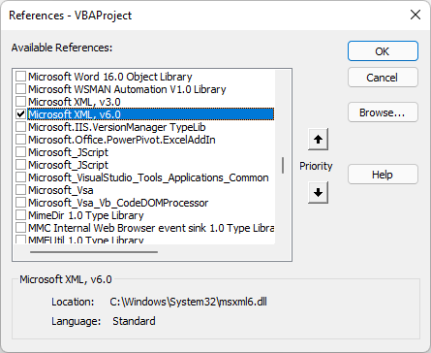Tick the MimeDir 1.0 Type Library checkbox
Viewport: 431px width, 353px height.
(21, 215)
